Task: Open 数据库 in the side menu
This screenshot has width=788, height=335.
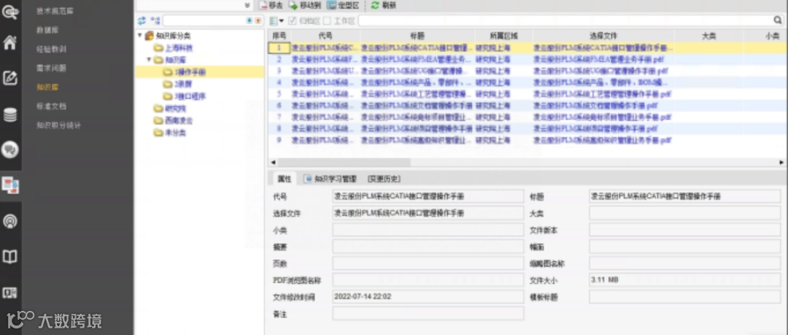Action: 47,30
